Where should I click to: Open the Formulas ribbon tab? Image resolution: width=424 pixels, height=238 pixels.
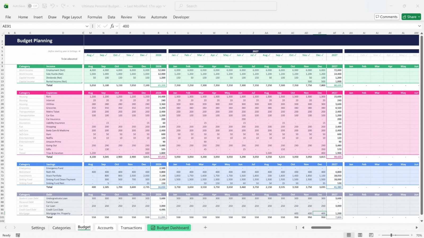[x=95, y=17]
